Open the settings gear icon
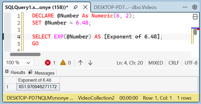 pyautogui.click(x=195, y=7)
